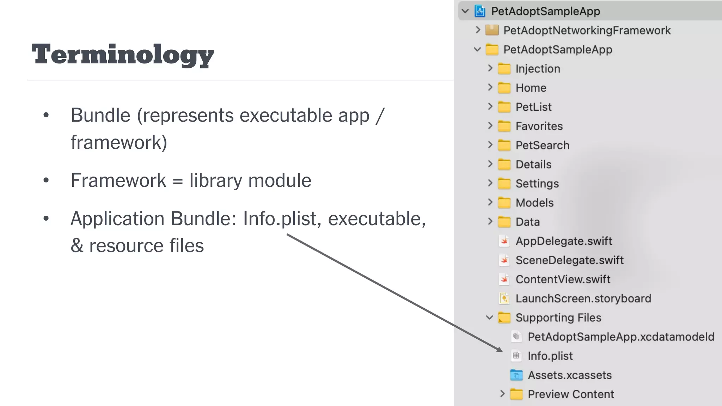
Task: Select the Supporting Files label
Action: pyautogui.click(x=558, y=318)
